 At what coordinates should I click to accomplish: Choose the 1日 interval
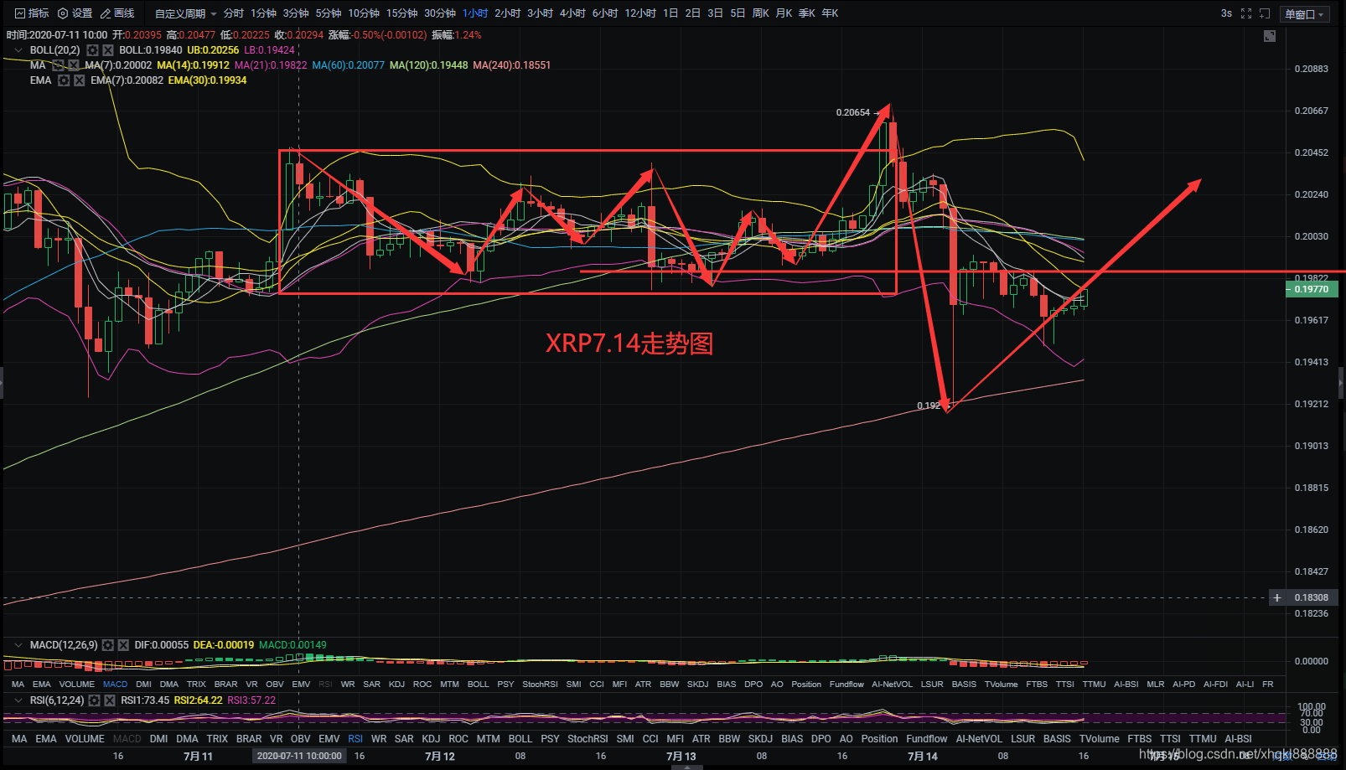(670, 13)
